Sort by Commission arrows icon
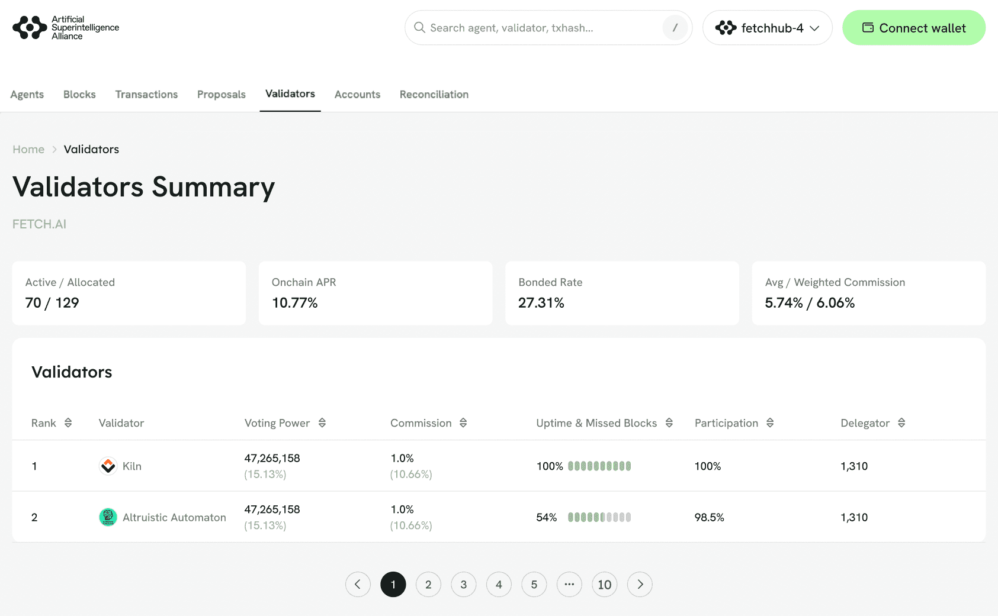The height and width of the screenshot is (616, 998). click(x=463, y=423)
